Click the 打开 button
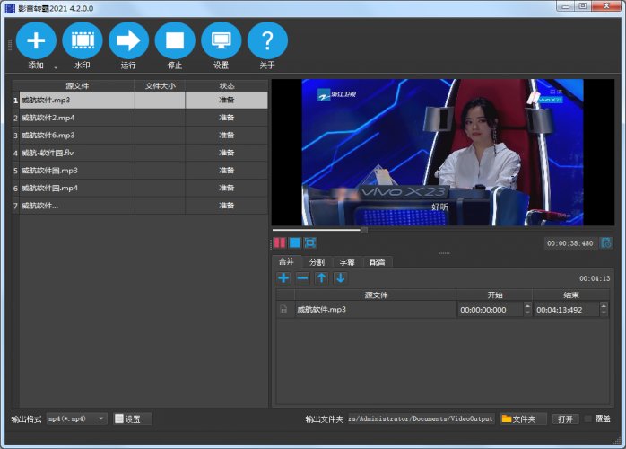This screenshot has width=626, height=449. point(565,418)
